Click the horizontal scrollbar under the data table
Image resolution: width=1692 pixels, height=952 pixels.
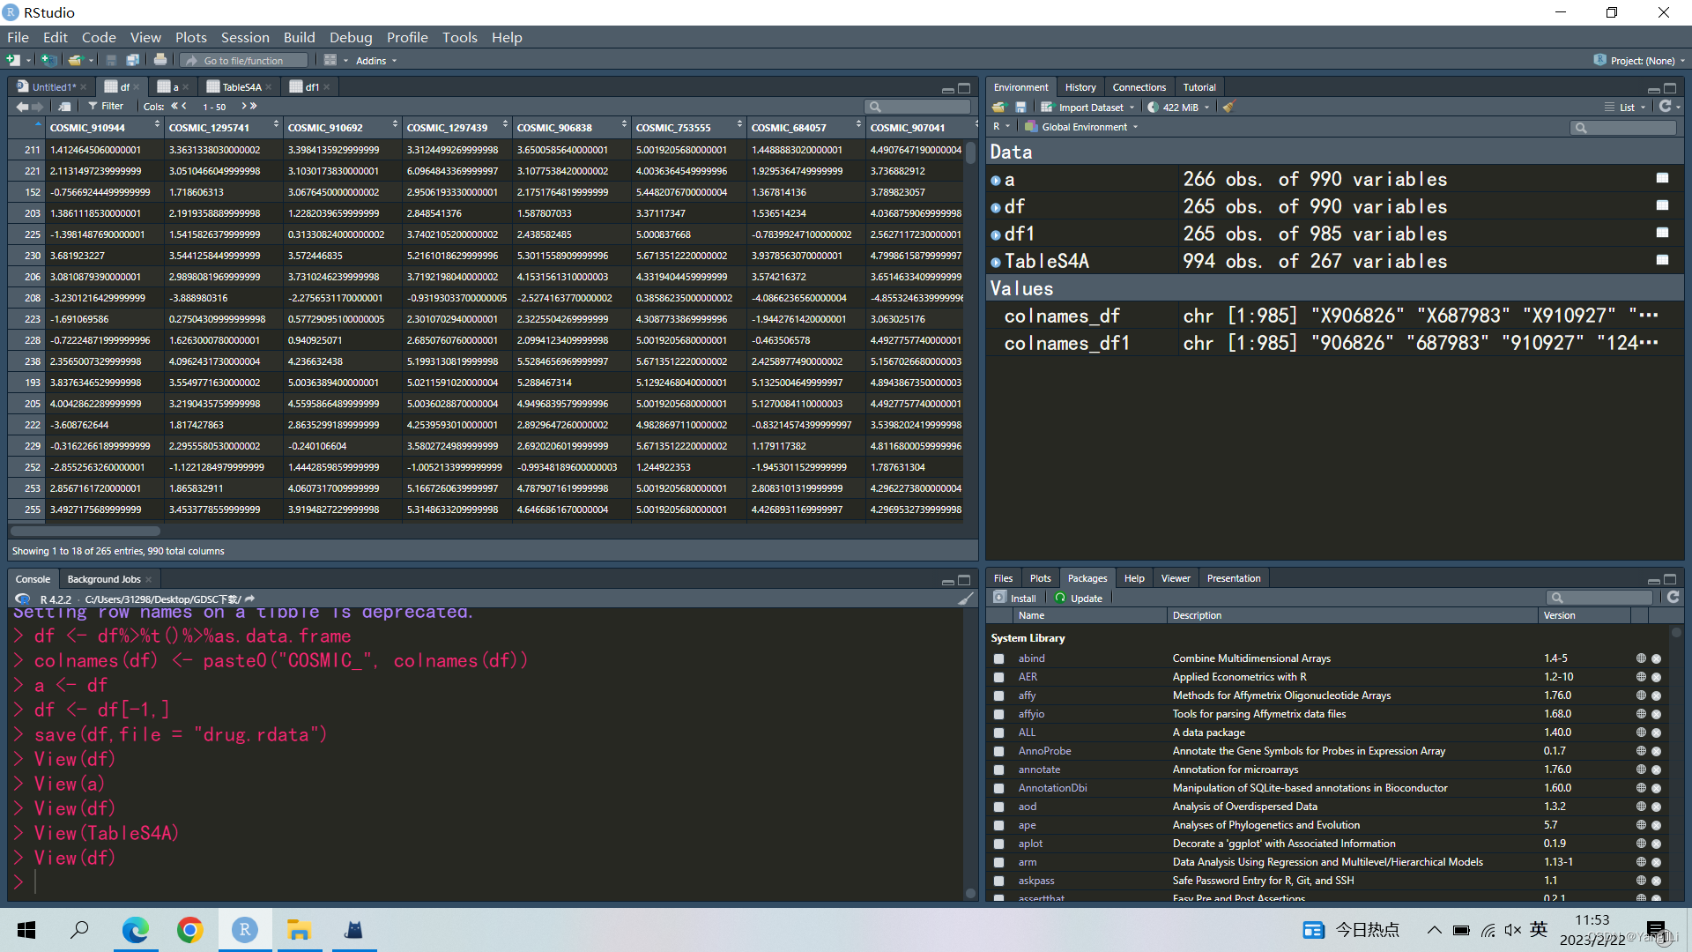click(85, 531)
